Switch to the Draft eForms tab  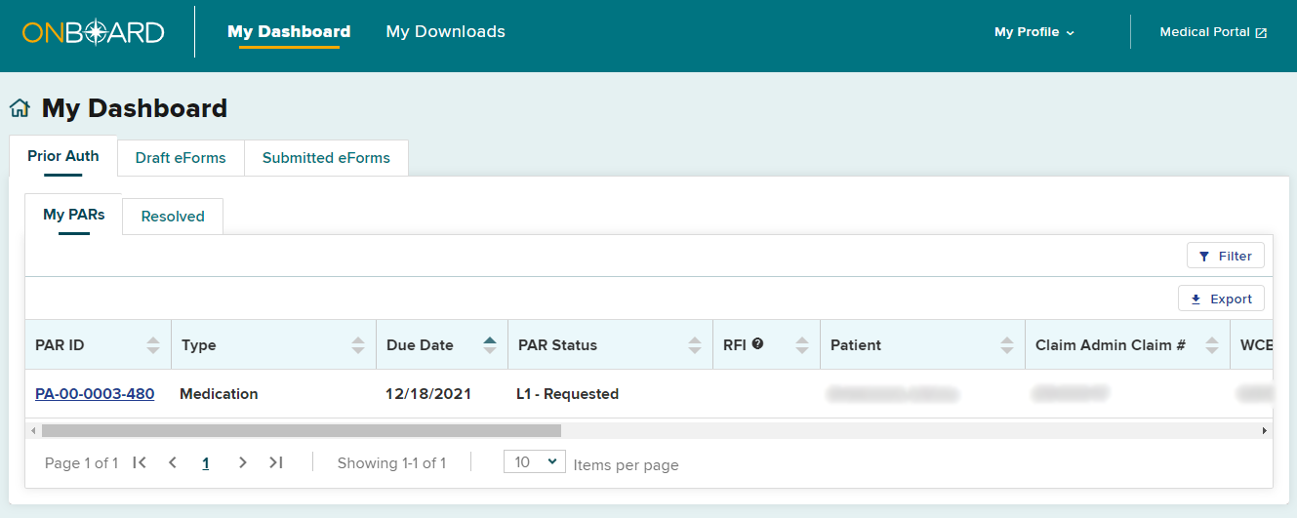point(181,158)
